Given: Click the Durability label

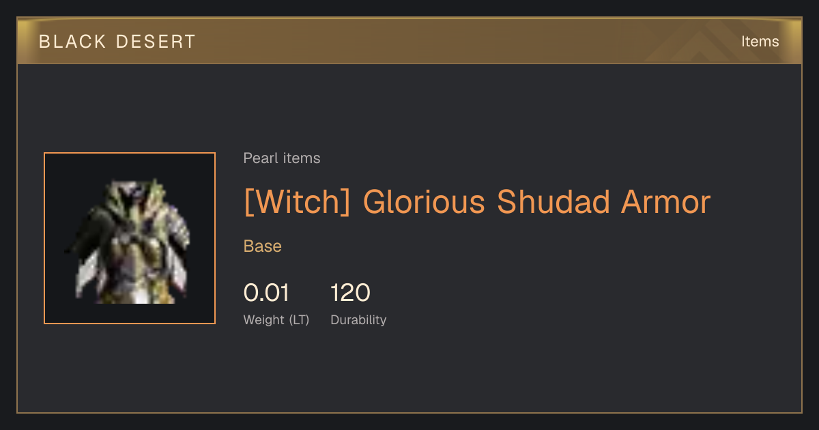Looking at the screenshot, I should click(358, 320).
